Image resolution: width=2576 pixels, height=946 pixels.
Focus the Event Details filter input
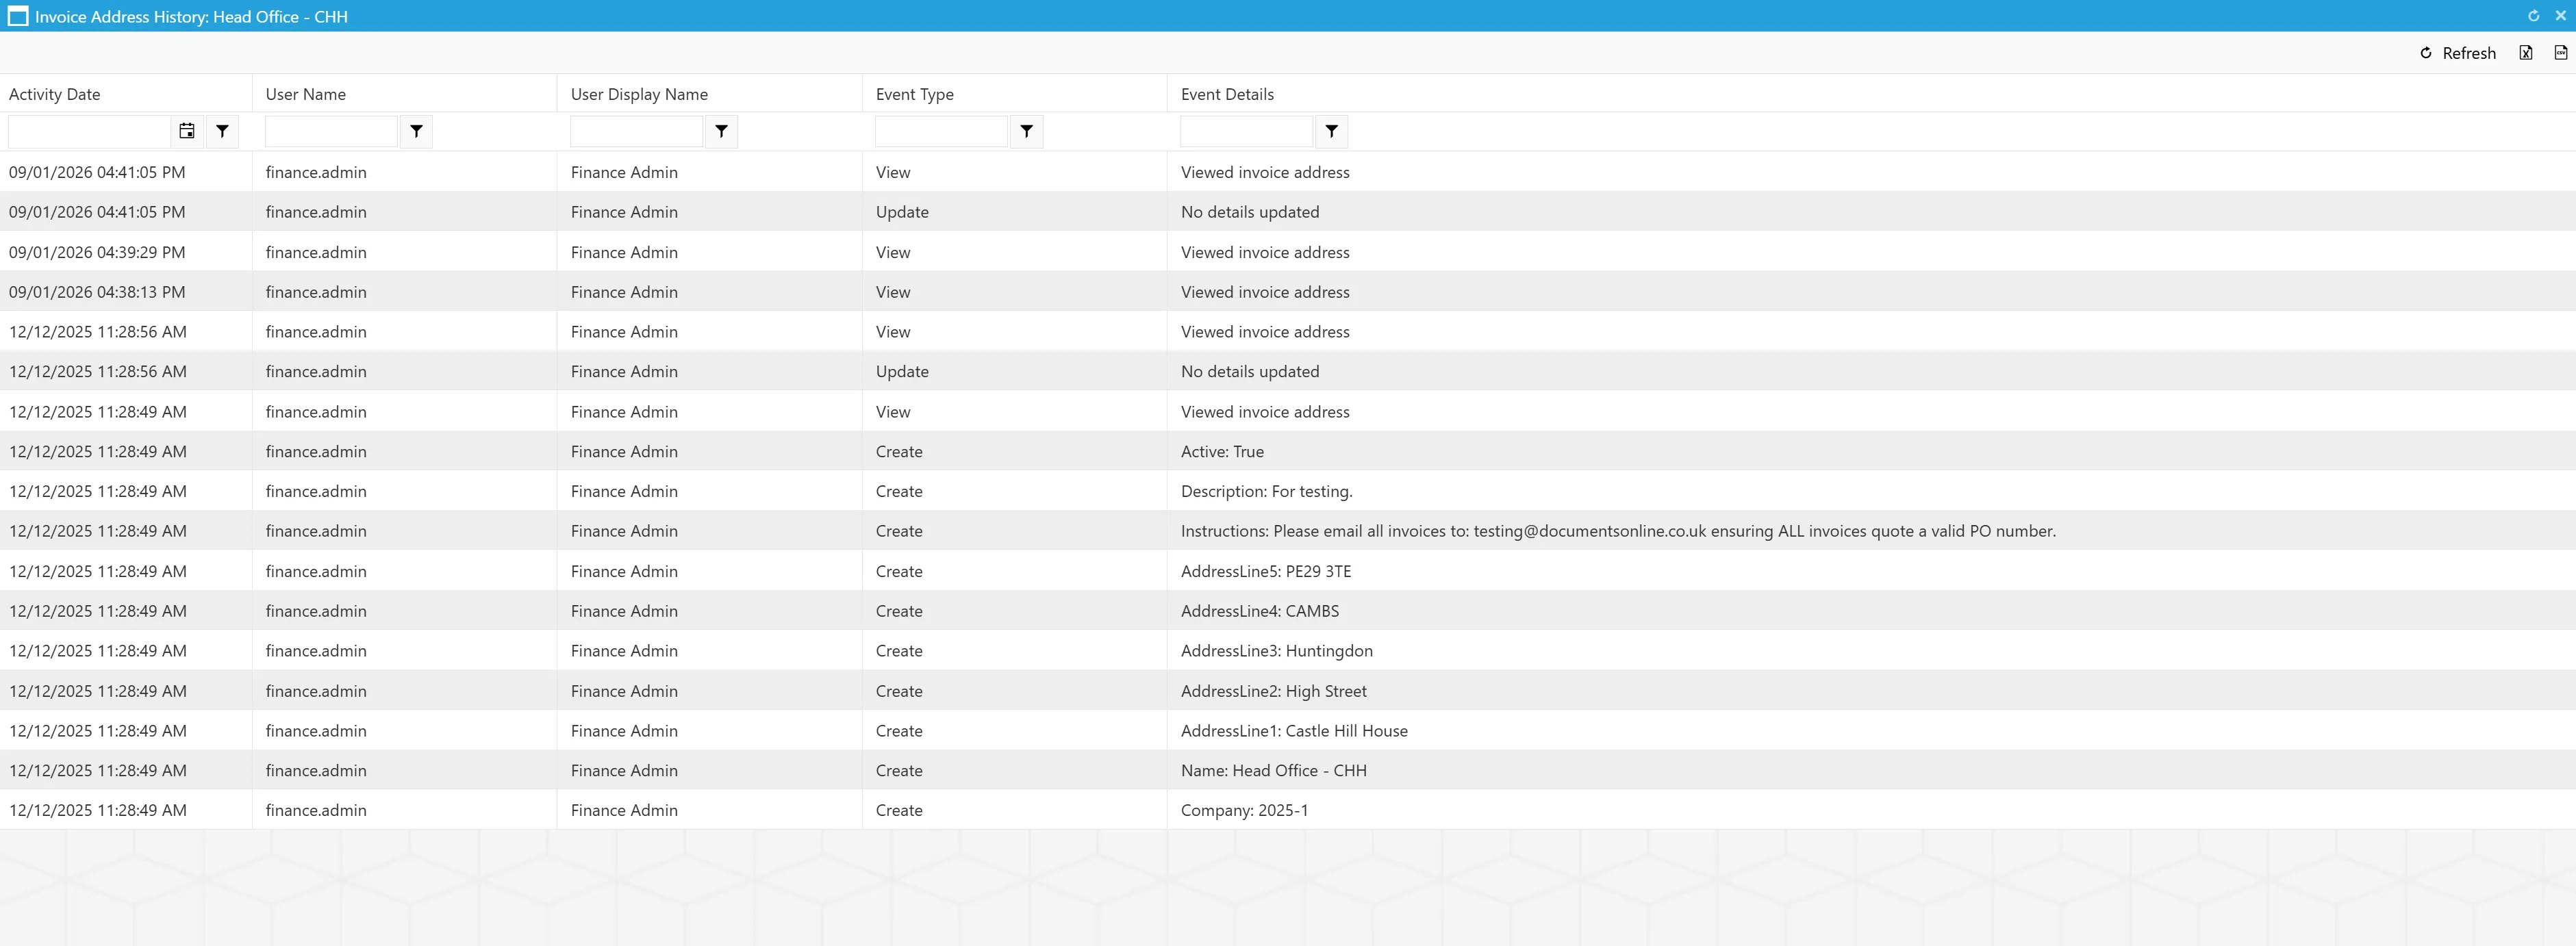1246,131
